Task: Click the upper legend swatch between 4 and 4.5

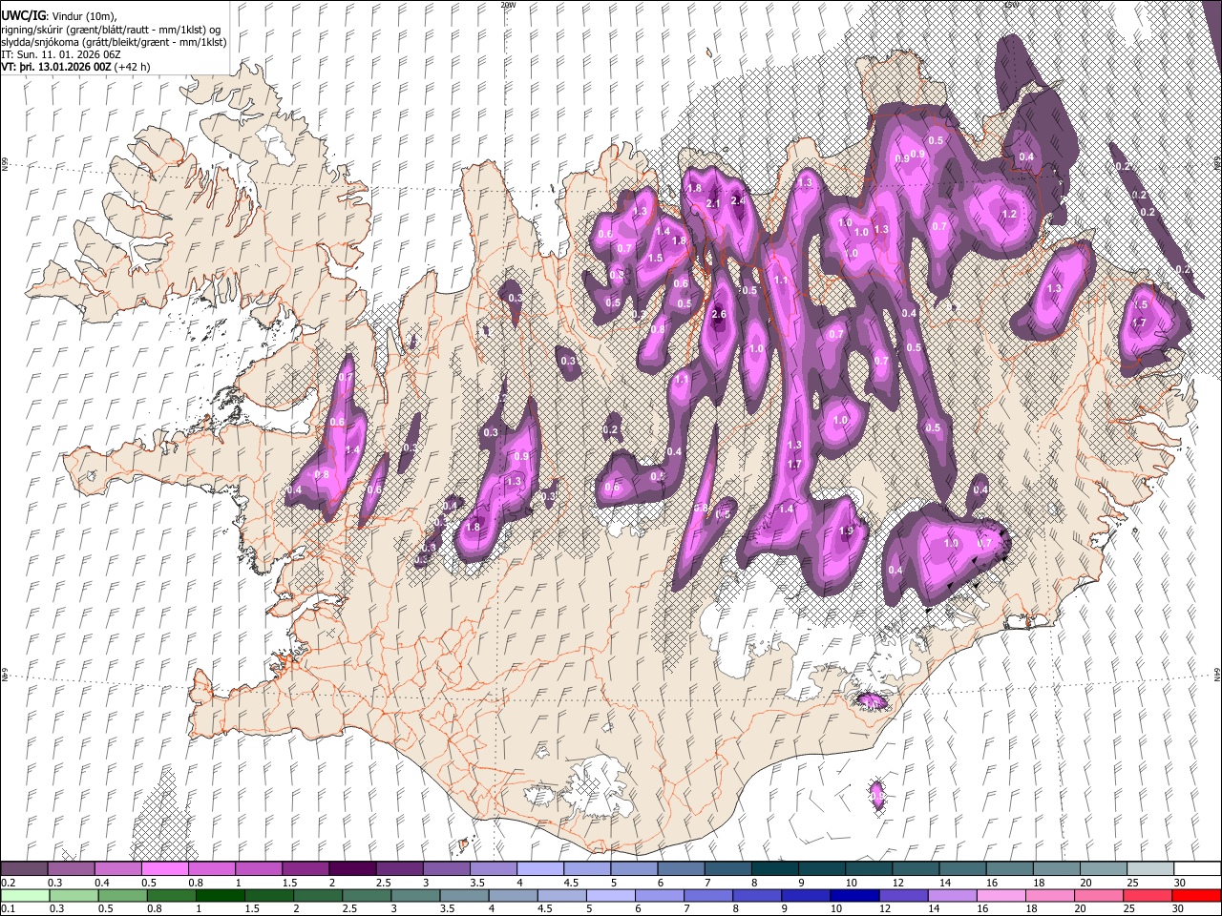Action: click(540, 869)
